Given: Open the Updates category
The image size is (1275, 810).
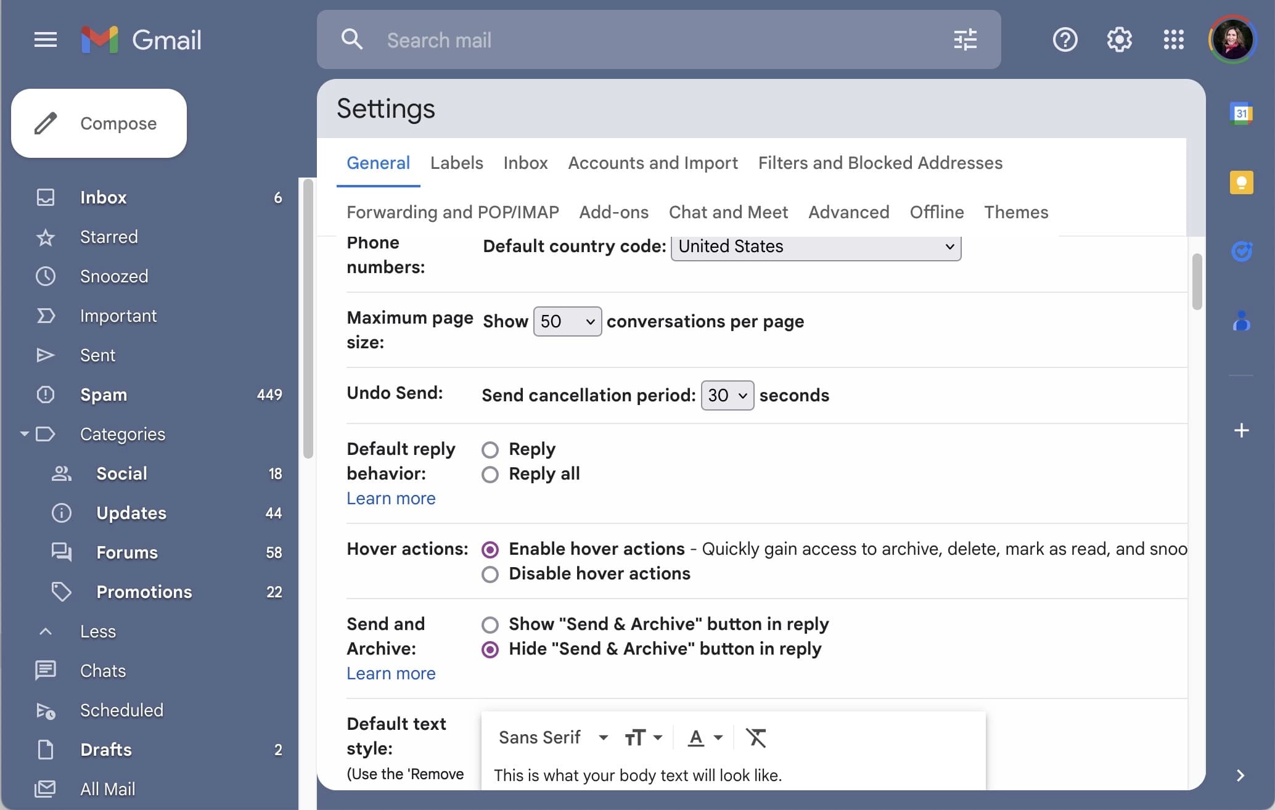Looking at the screenshot, I should (131, 513).
